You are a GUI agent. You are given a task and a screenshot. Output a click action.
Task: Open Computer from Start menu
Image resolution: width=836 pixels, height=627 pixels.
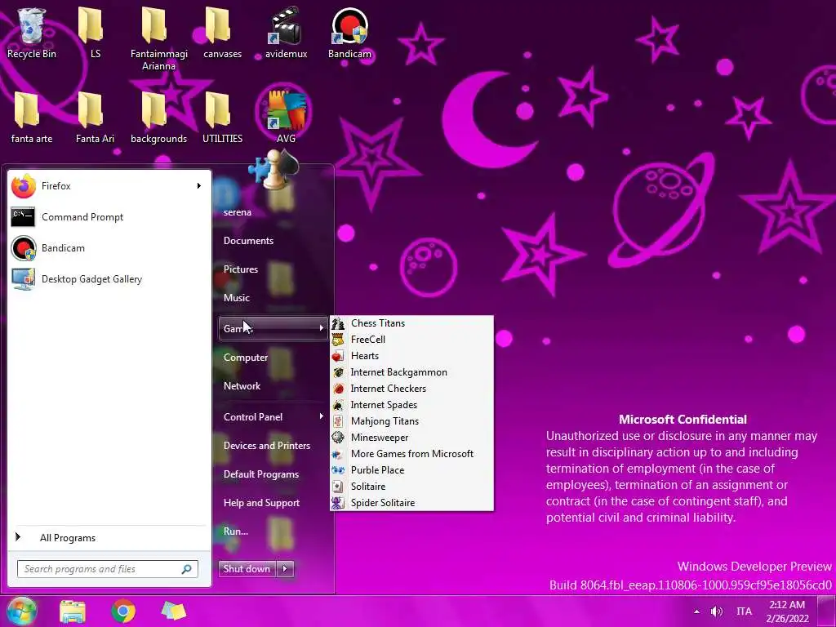pyautogui.click(x=245, y=358)
